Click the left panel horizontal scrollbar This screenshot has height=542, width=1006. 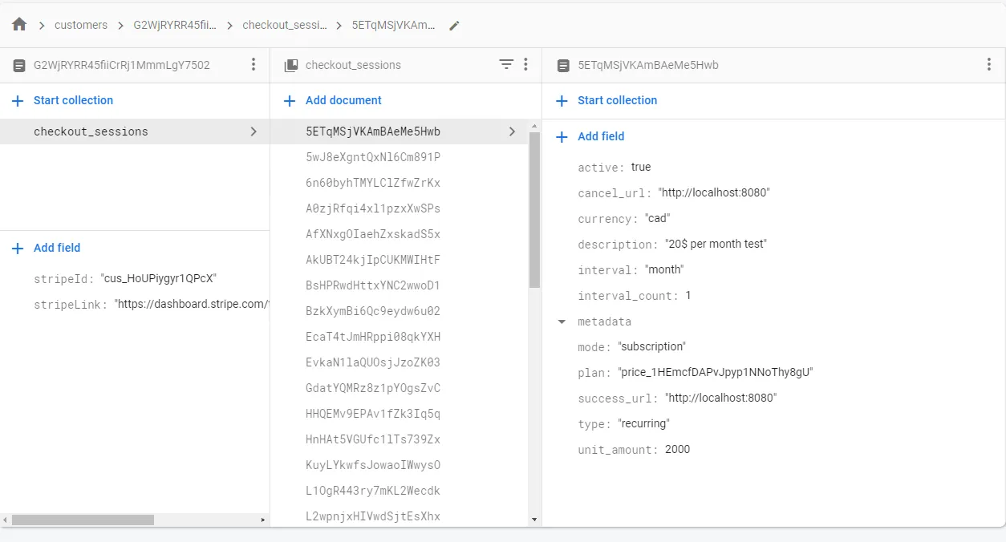point(83,520)
